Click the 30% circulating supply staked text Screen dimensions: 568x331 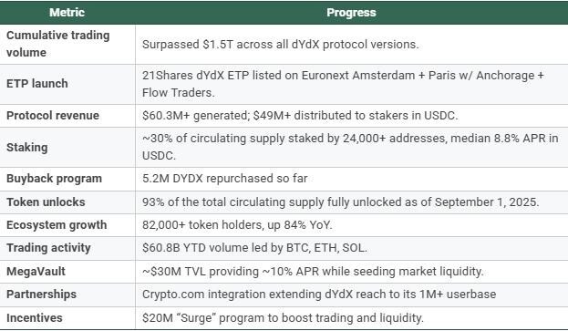pos(350,147)
